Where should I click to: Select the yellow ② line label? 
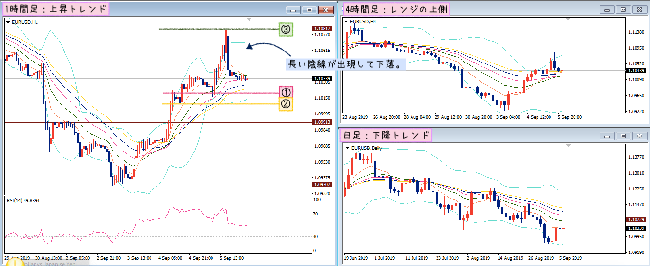[286, 104]
